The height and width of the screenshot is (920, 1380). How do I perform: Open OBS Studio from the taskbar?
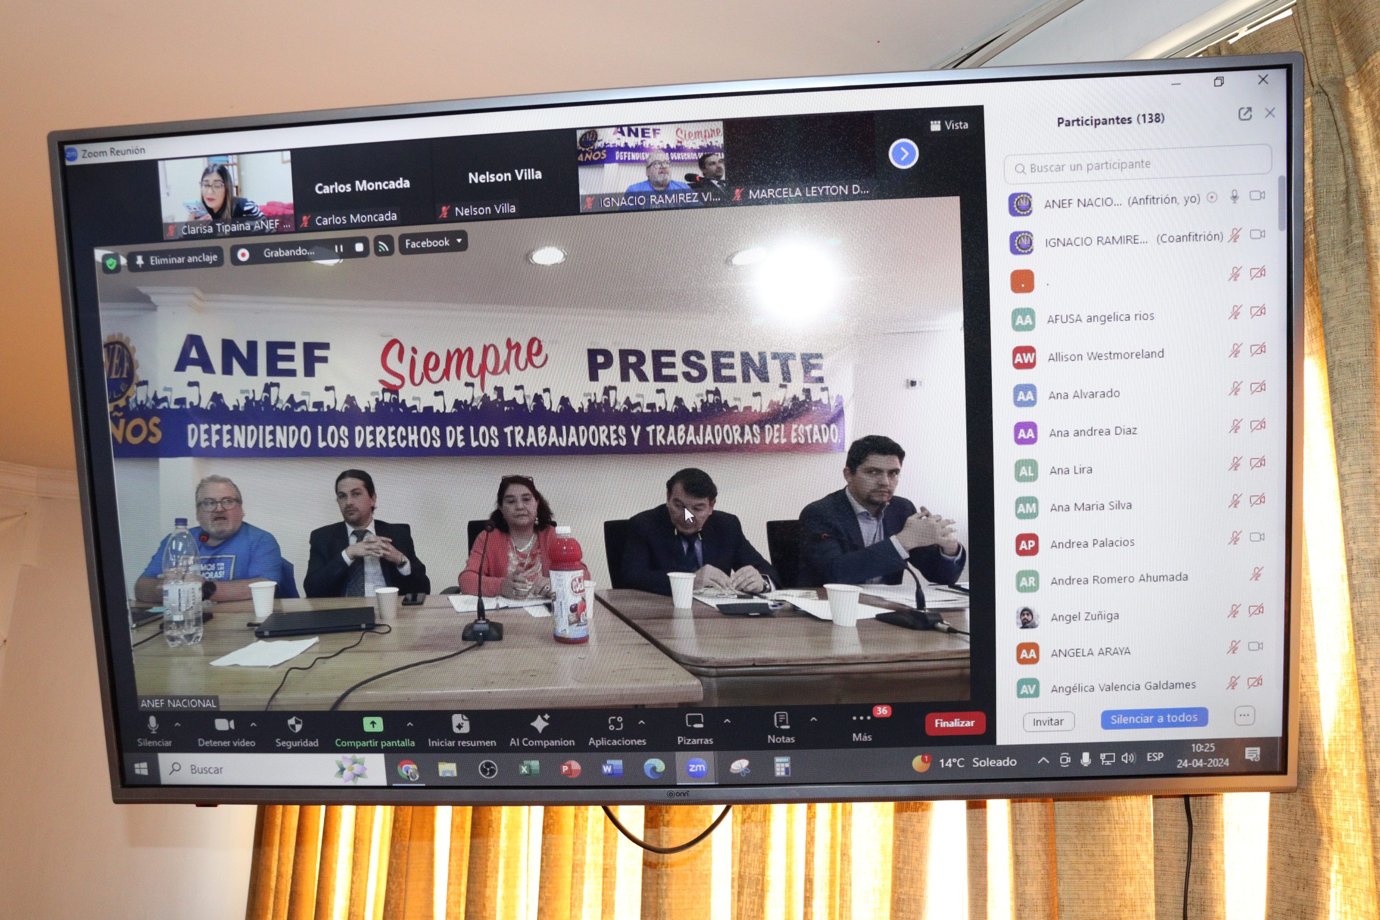[x=487, y=769]
